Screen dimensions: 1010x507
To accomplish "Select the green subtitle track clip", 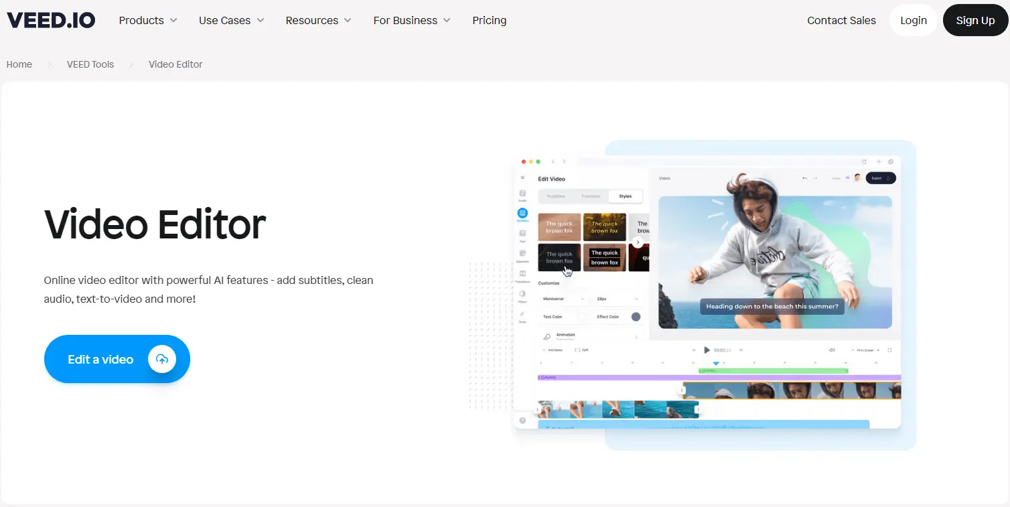I will point(774,370).
